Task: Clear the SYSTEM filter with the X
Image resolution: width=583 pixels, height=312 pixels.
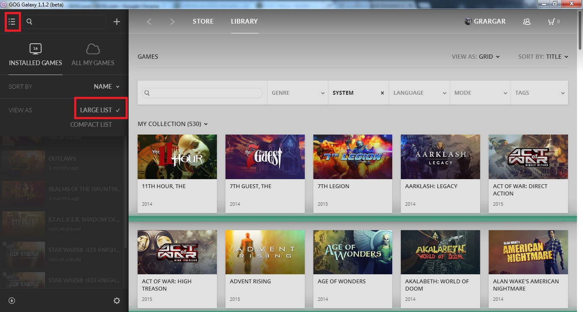Action: [382, 93]
